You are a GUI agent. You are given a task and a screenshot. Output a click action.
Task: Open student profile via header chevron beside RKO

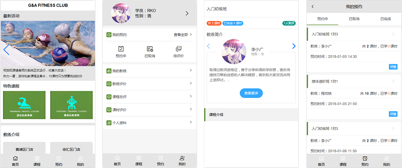(x=187, y=13)
